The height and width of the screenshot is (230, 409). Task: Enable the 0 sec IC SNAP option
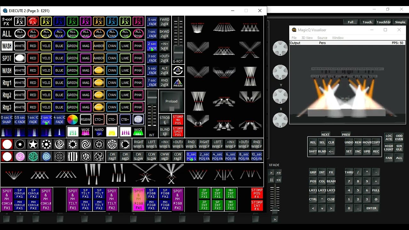pyautogui.click(x=7, y=120)
